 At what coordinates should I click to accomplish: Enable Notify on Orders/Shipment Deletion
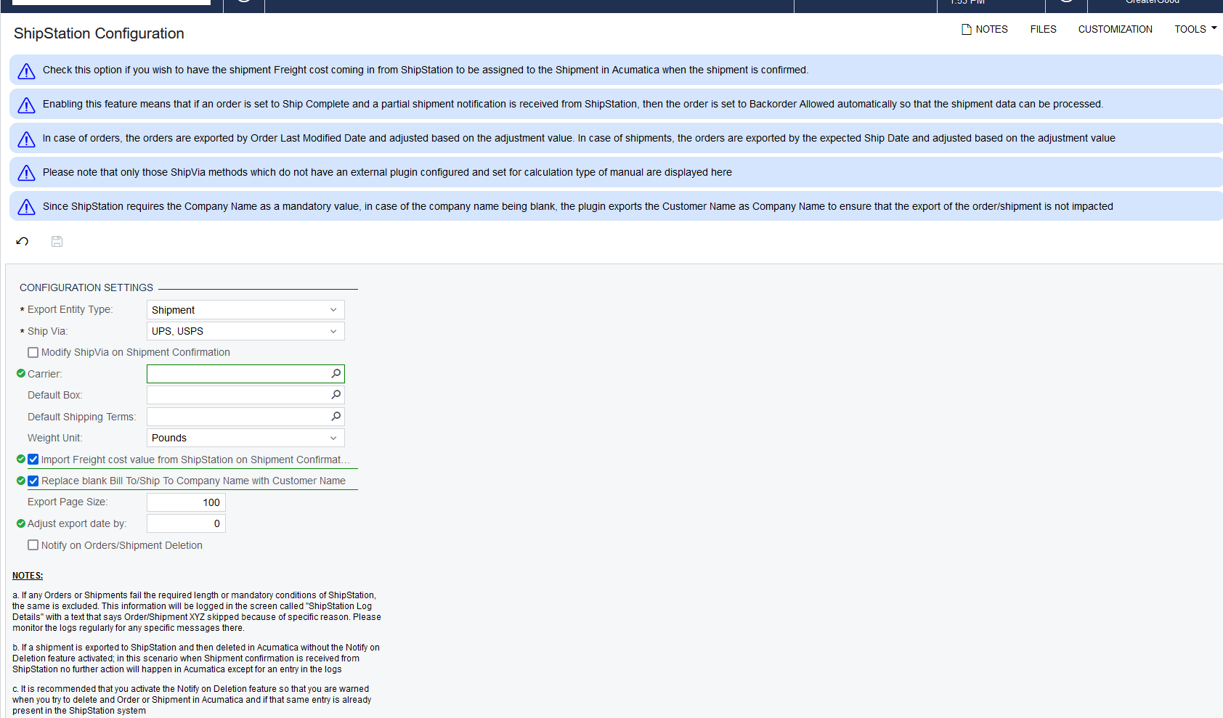coord(33,544)
